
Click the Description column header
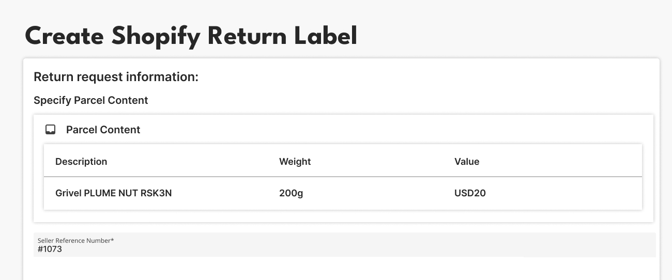click(81, 162)
